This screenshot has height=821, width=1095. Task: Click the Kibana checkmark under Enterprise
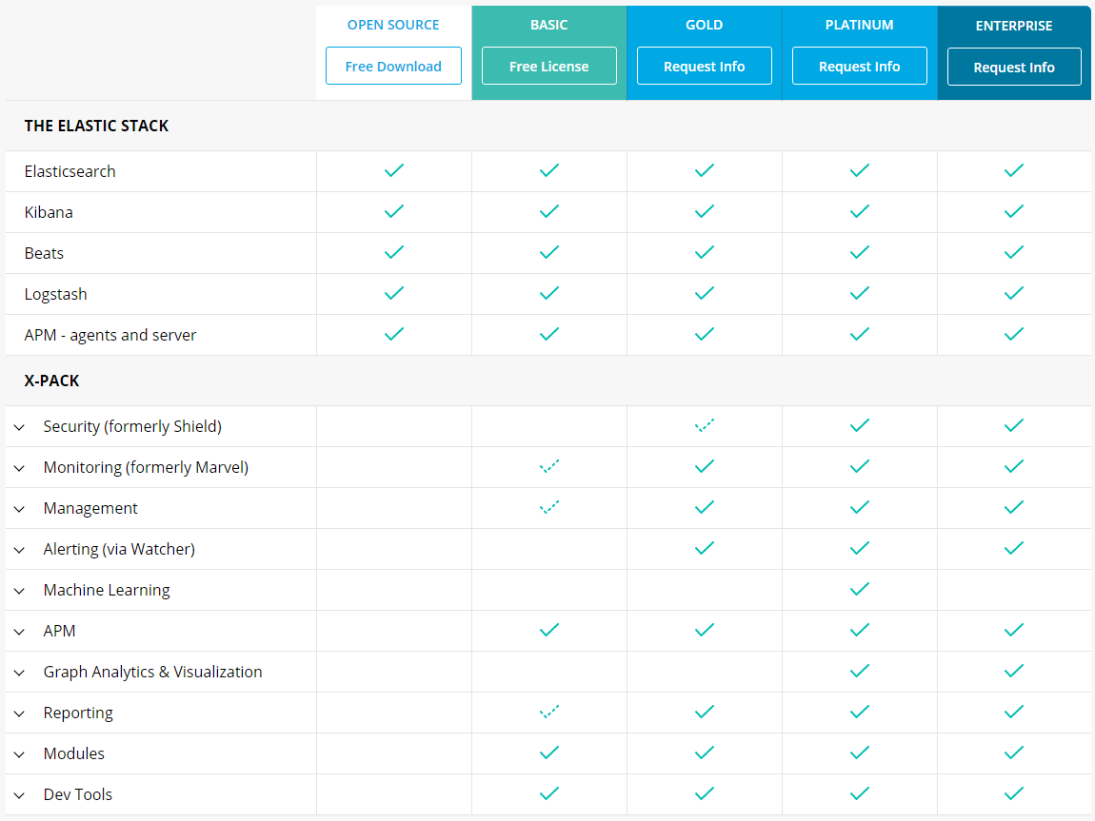(x=1014, y=211)
